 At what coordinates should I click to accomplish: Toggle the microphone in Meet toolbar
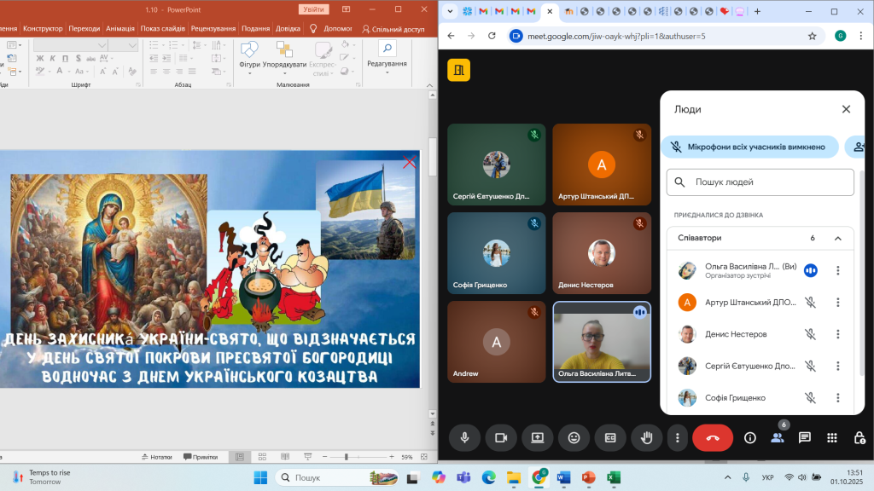(465, 437)
